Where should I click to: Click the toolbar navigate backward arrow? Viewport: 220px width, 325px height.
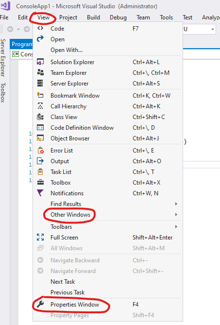coord(10,29)
